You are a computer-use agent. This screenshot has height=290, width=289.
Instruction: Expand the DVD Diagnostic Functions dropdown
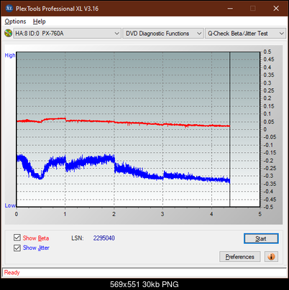point(163,34)
